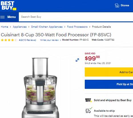Open the hamburger Menu icon
Image resolution: width=133 pixels, height=118 pixels.
(x=2, y=17)
